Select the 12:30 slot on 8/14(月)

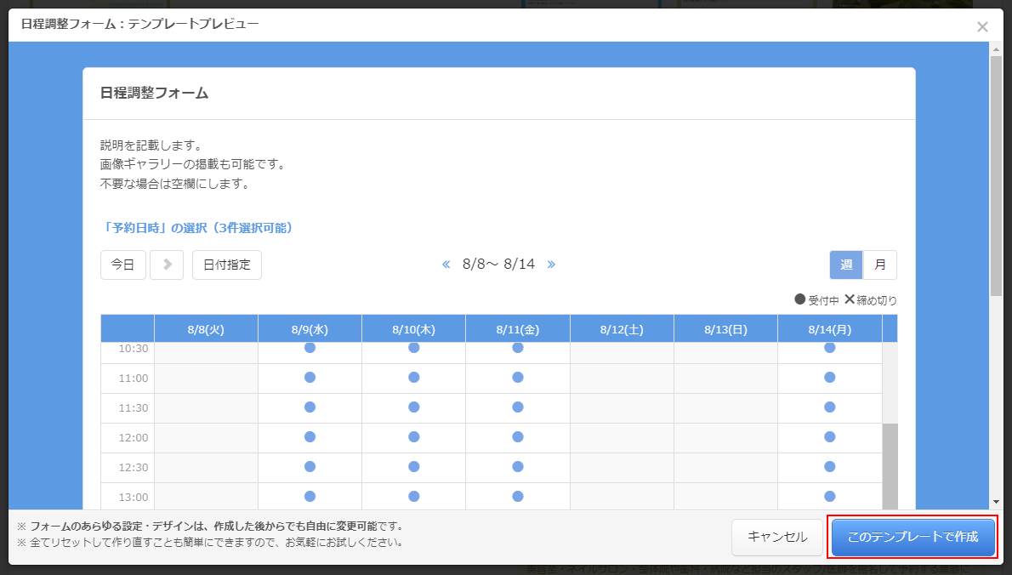tap(829, 467)
